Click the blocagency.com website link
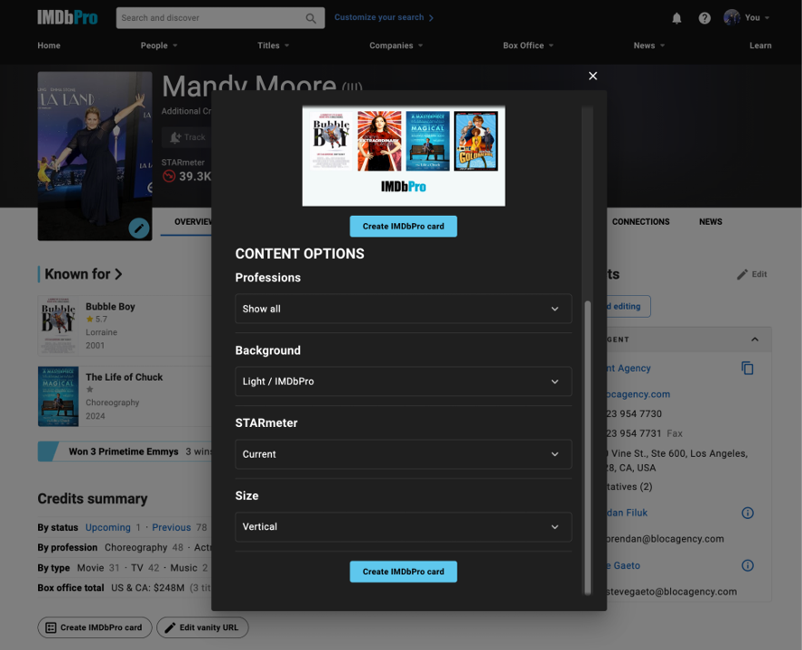Viewport: 802px width, 650px height. pyautogui.click(x=639, y=395)
